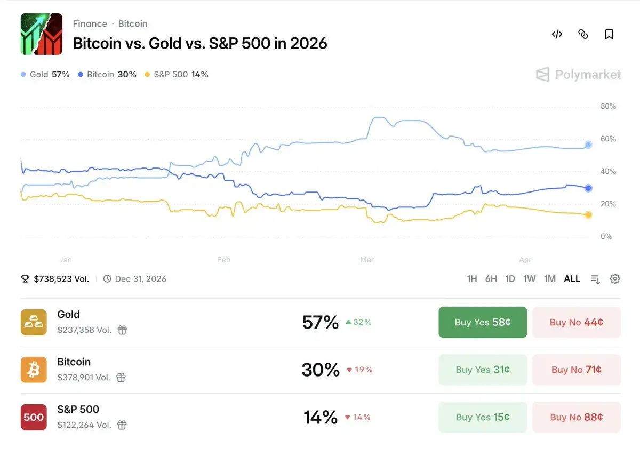Click the gift icon under Bitcoin
This screenshot has width=640, height=456.
(x=121, y=378)
